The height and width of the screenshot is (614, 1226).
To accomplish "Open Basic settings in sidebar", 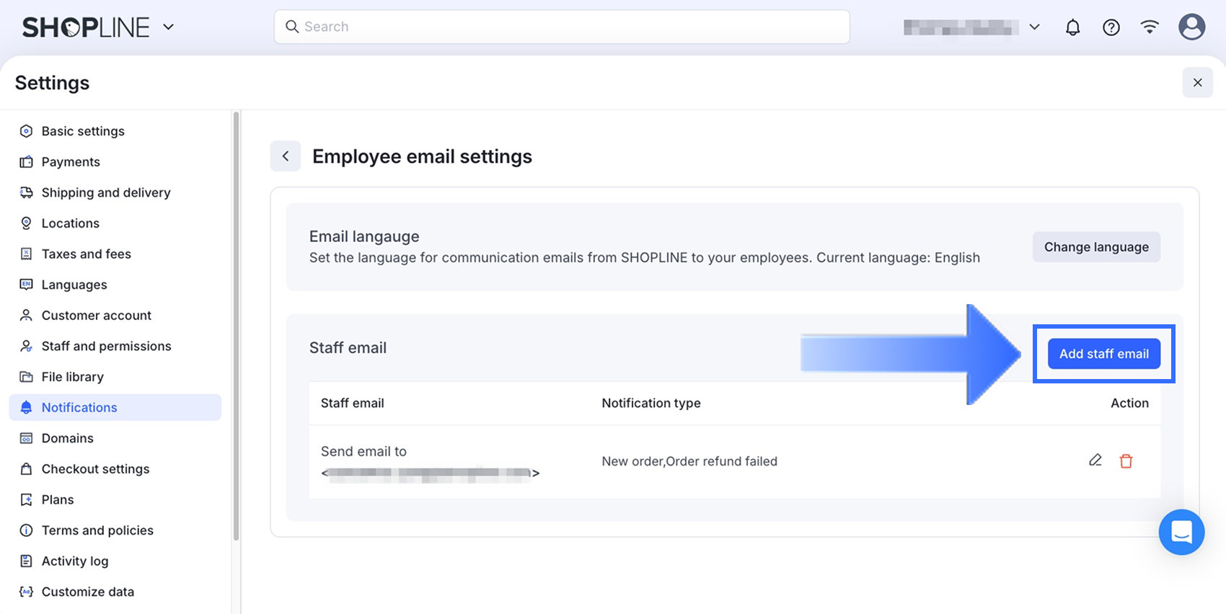I will point(83,131).
